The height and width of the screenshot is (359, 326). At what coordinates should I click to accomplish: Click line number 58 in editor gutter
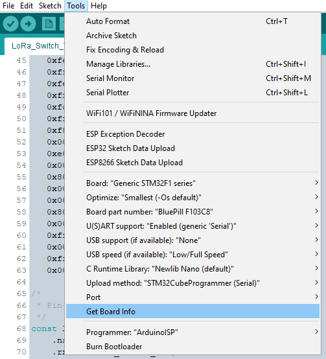click(x=21, y=212)
